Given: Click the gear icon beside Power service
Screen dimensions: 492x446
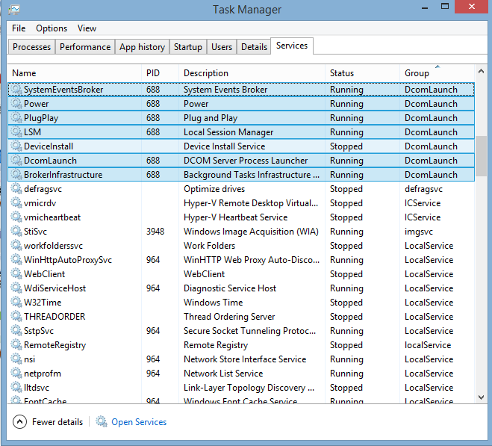Looking at the screenshot, I should click(16, 104).
